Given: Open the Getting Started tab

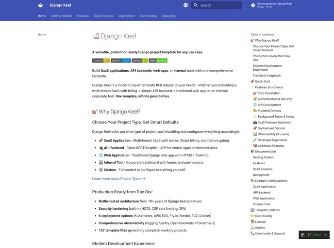Looking at the screenshot, I should point(61,16).
